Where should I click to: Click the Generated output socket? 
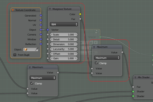pyautogui.click(x=41, y=15)
